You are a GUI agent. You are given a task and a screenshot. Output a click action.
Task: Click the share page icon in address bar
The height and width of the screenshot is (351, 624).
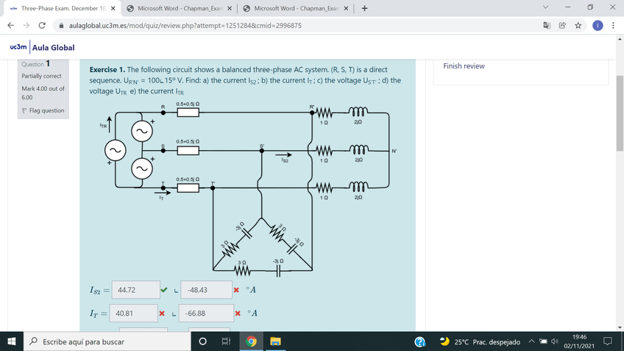click(x=563, y=25)
